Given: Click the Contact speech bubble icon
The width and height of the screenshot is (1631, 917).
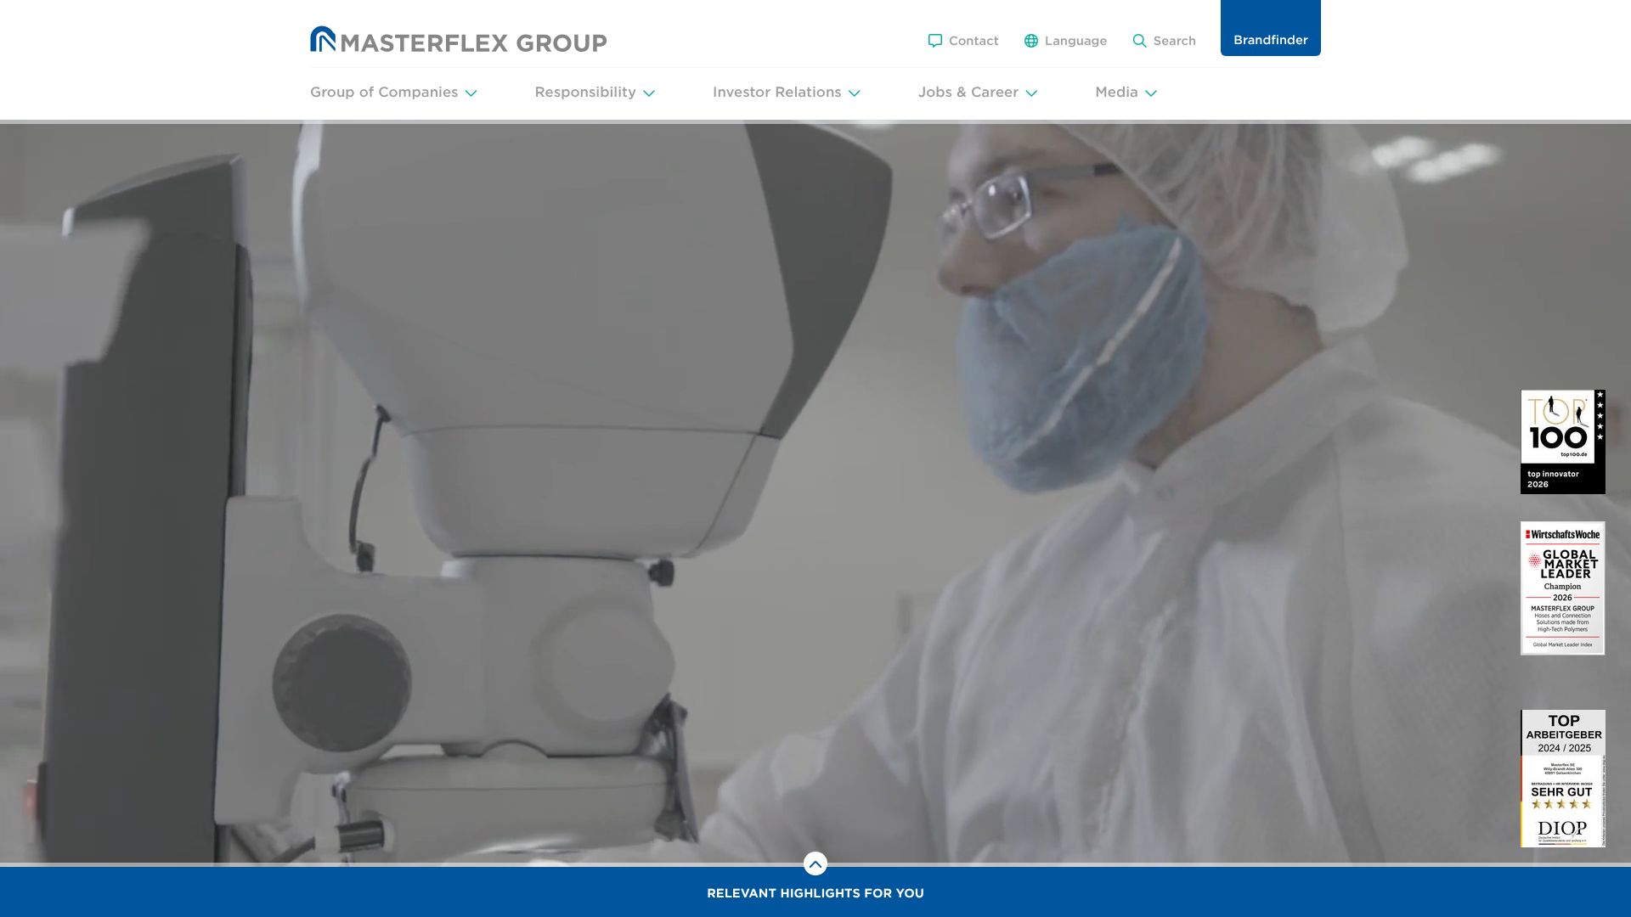Looking at the screenshot, I should click(934, 41).
